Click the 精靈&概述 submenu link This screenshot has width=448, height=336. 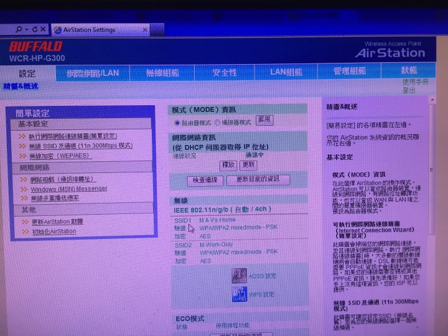click(x=21, y=86)
